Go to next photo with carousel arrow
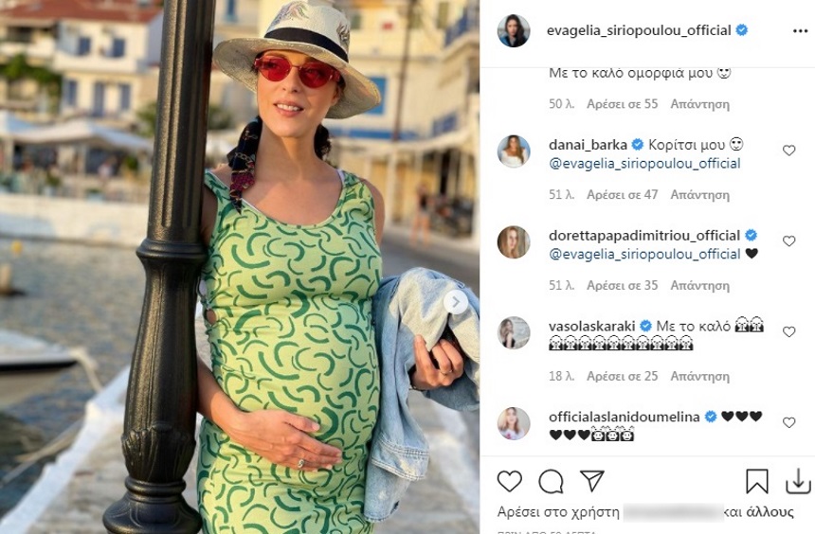Screen dimensions: 815x534 click(x=455, y=302)
